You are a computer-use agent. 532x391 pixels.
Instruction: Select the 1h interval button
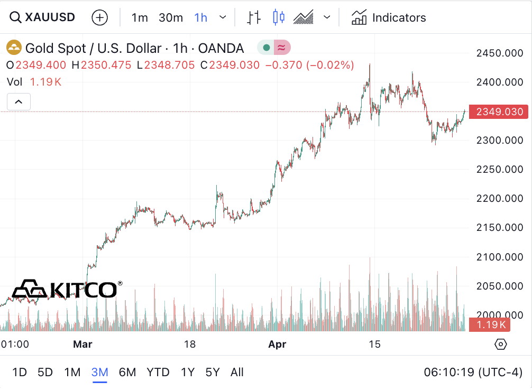point(201,17)
